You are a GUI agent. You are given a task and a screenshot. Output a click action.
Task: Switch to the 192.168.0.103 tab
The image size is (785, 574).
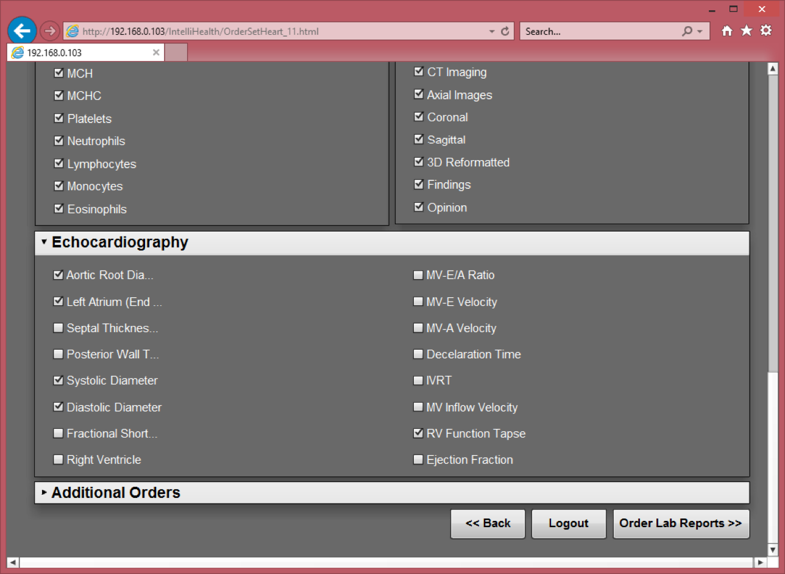[x=79, y=52]
